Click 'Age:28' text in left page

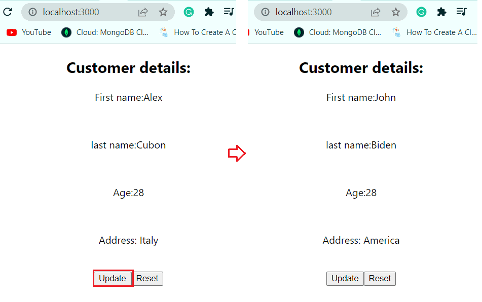[x=129, y=193]
